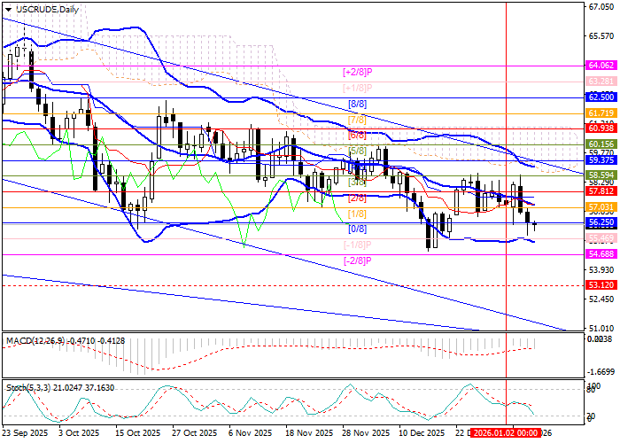Select the [8/8] Murrey level label
Image resolution: width=620 pixels, height=443 pixels.
pyautogui.click(x=357, y=103)
